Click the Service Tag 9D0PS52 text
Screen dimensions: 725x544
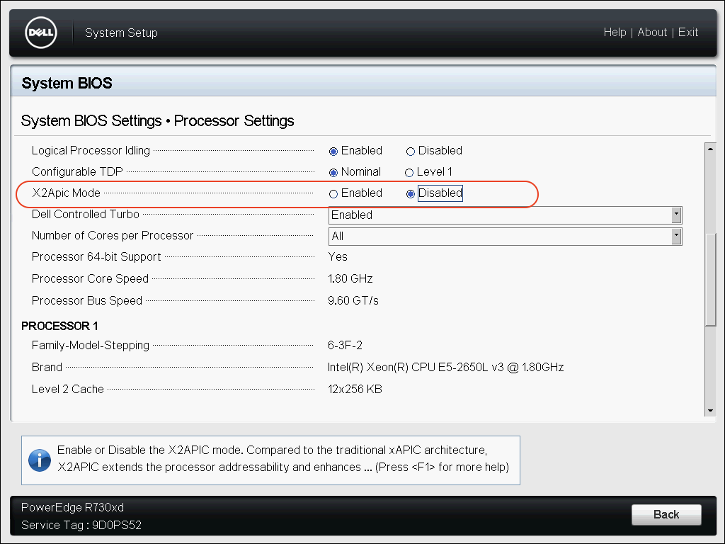coord(81,525)
